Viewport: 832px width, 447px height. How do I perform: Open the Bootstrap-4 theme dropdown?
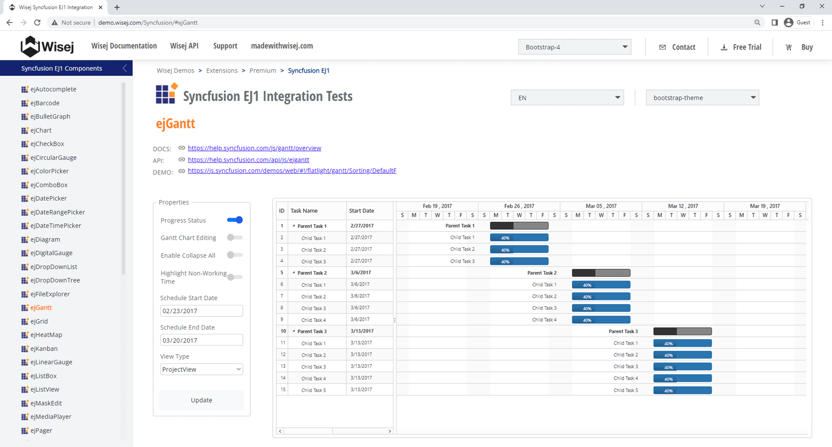[574, 47]
